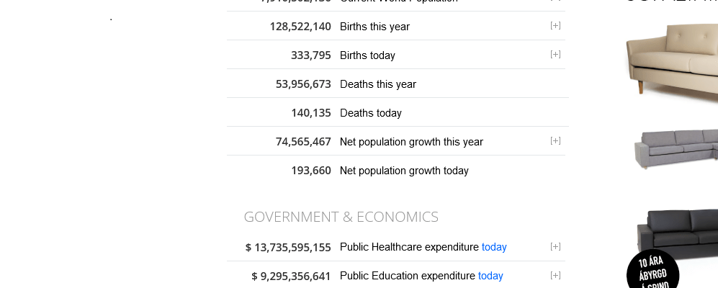
Task: Open the beige sofa advertisement image
Action: (x=672, y=59)
